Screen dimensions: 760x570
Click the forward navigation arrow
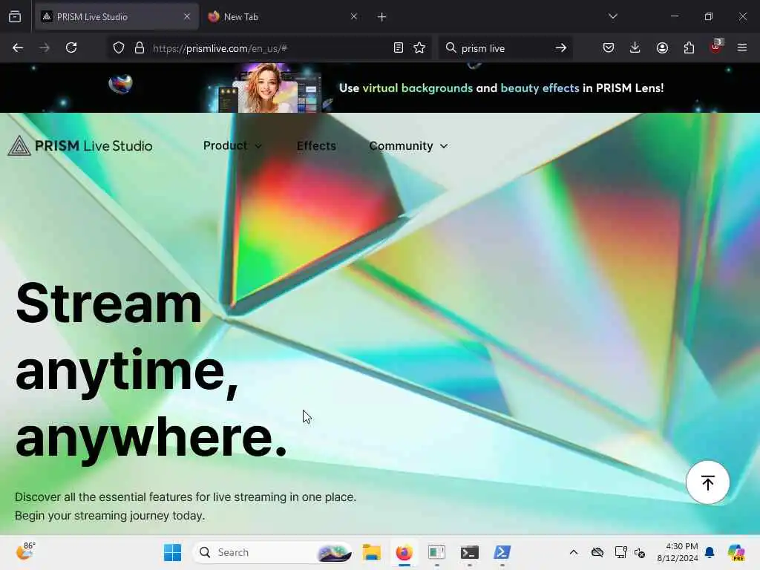44,47
